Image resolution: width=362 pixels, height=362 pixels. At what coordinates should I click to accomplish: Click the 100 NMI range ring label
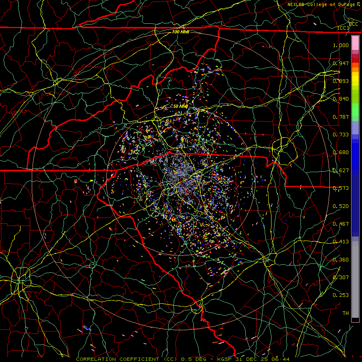(x=181, y=32)
